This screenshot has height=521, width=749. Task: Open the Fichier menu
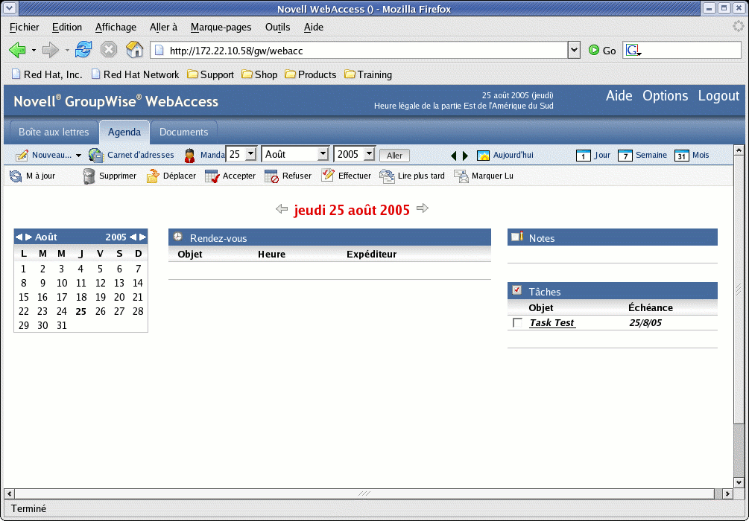[25, 28]
